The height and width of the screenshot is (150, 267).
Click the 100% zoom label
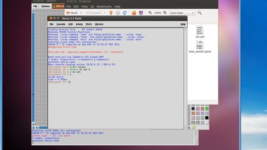tap(158, 13)
